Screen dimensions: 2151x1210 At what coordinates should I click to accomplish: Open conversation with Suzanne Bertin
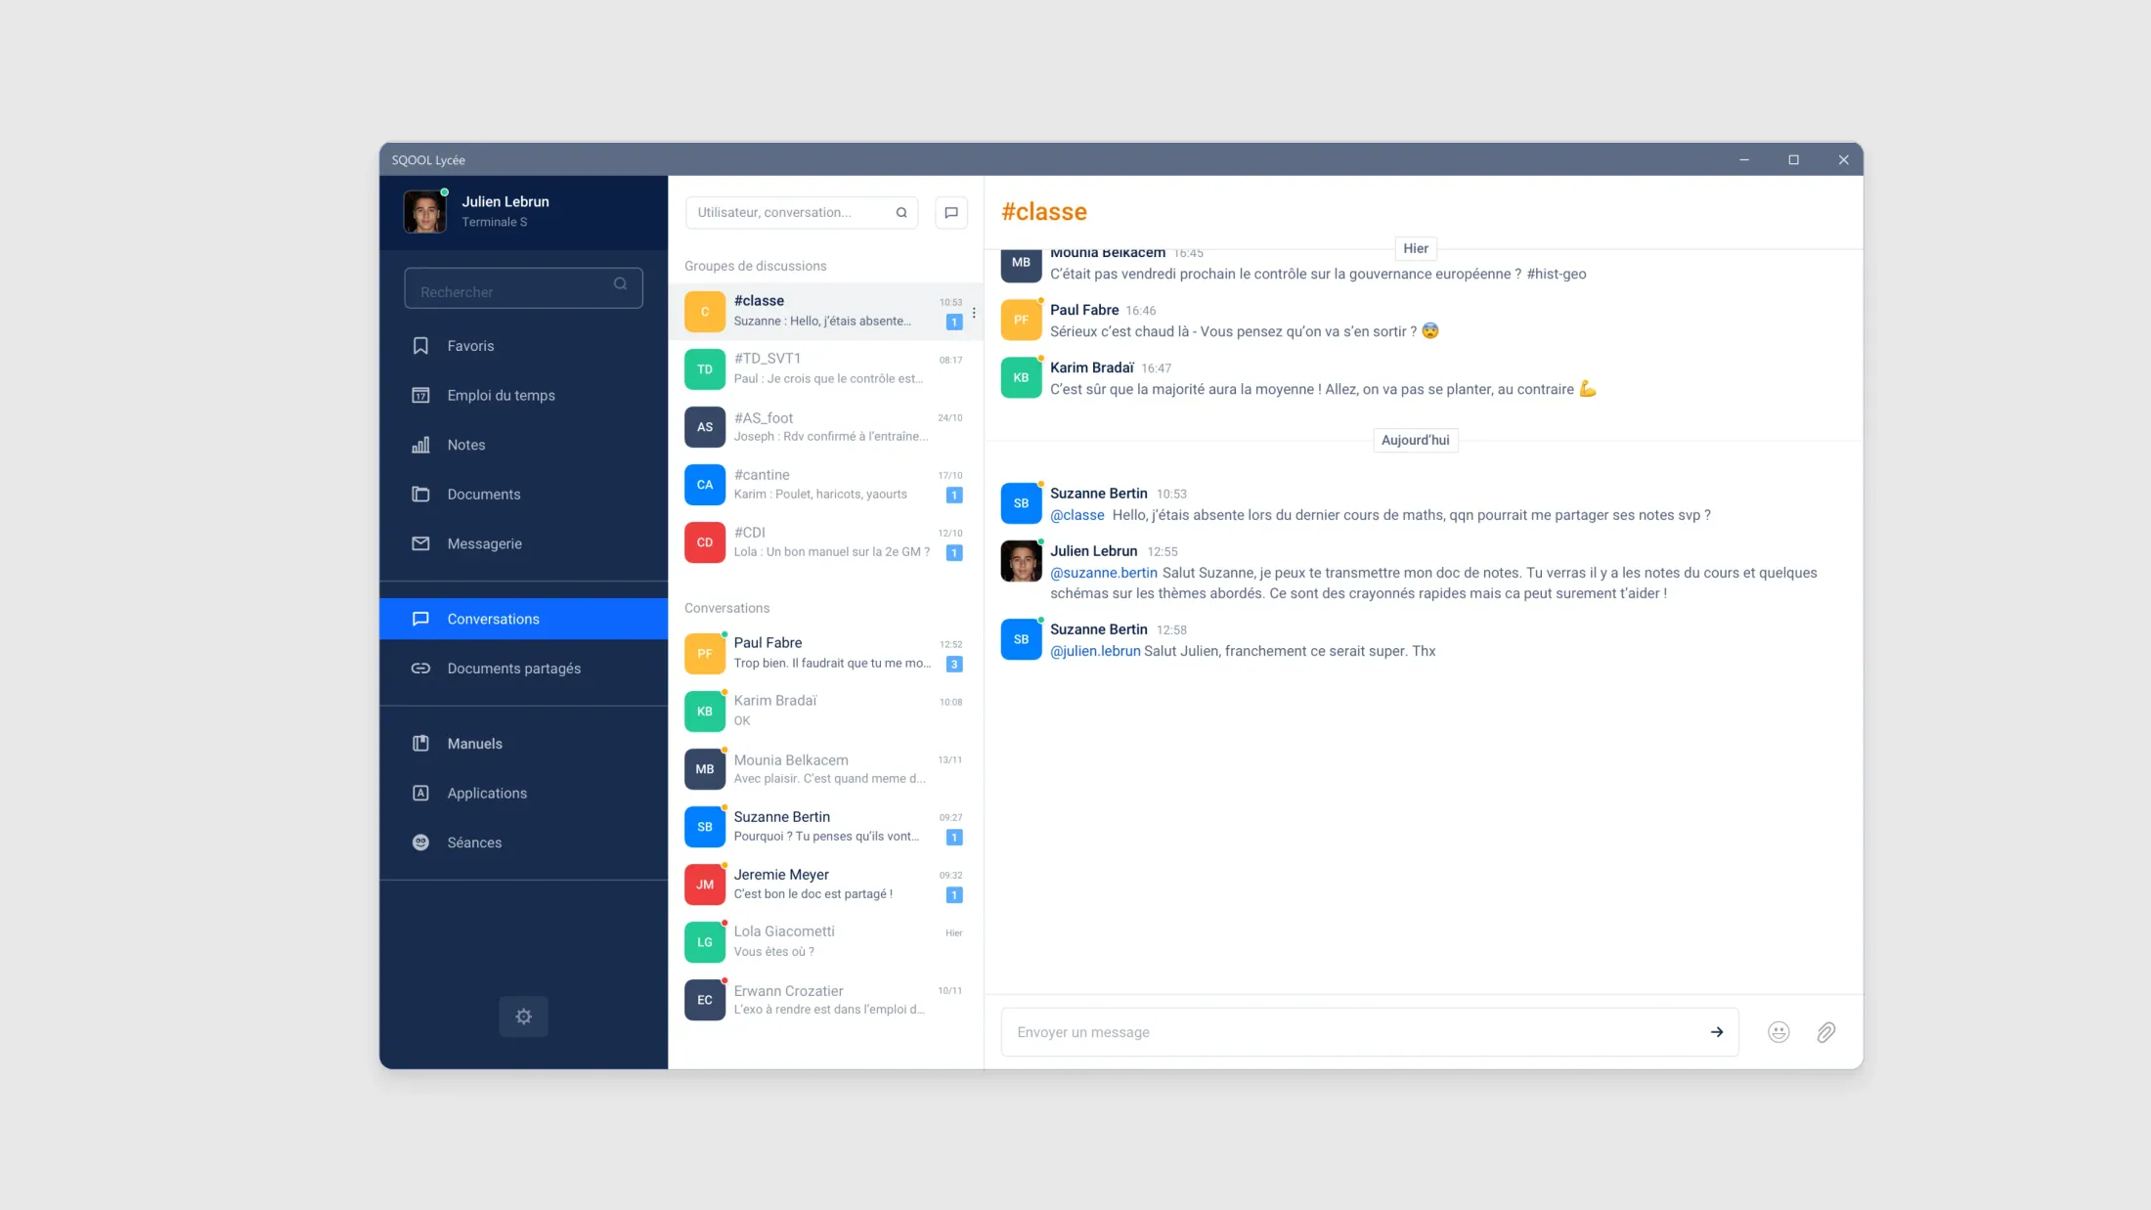[x=825, y=827]
